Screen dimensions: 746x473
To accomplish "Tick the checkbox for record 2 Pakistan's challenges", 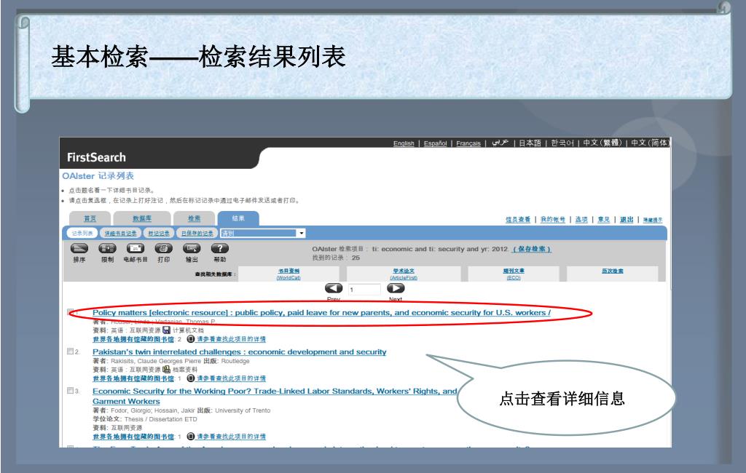I will coord(71,351).
